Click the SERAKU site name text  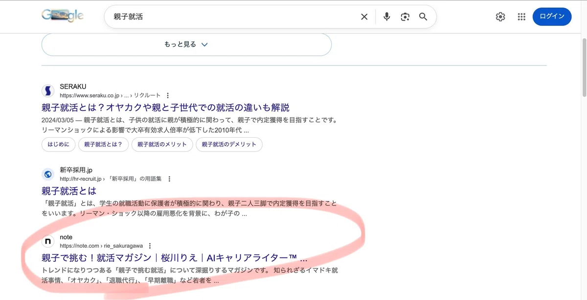pyautogui.click(x=73, y=86)
